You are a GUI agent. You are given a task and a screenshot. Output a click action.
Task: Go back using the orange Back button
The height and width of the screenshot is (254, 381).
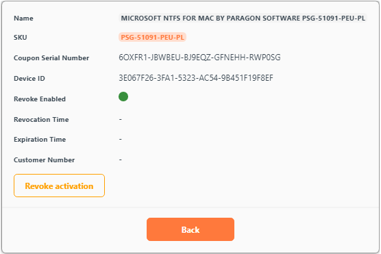click(190, 229)
